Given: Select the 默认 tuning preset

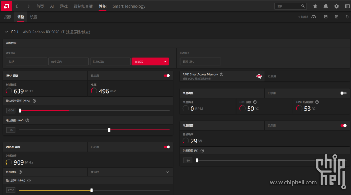Looking at the screenshot, I should tap(27, 61).
